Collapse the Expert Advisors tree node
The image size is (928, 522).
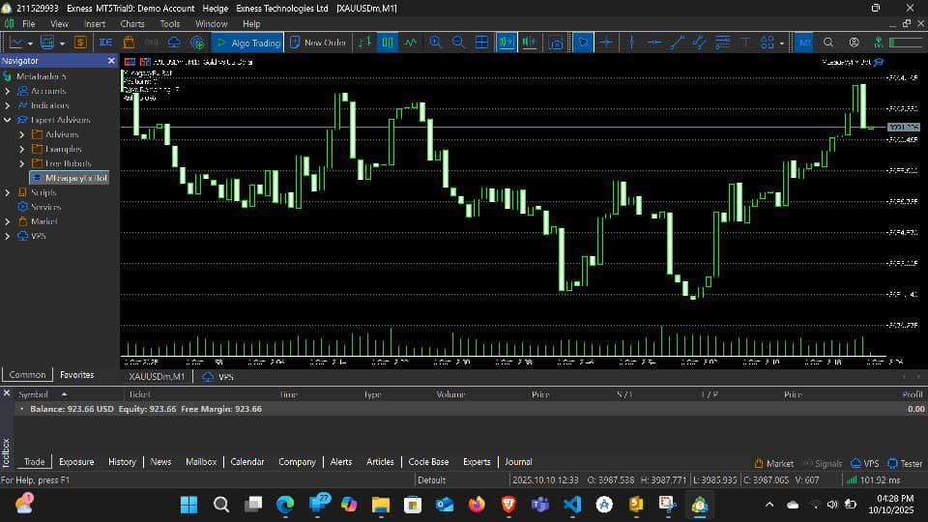tap(8, 120)
